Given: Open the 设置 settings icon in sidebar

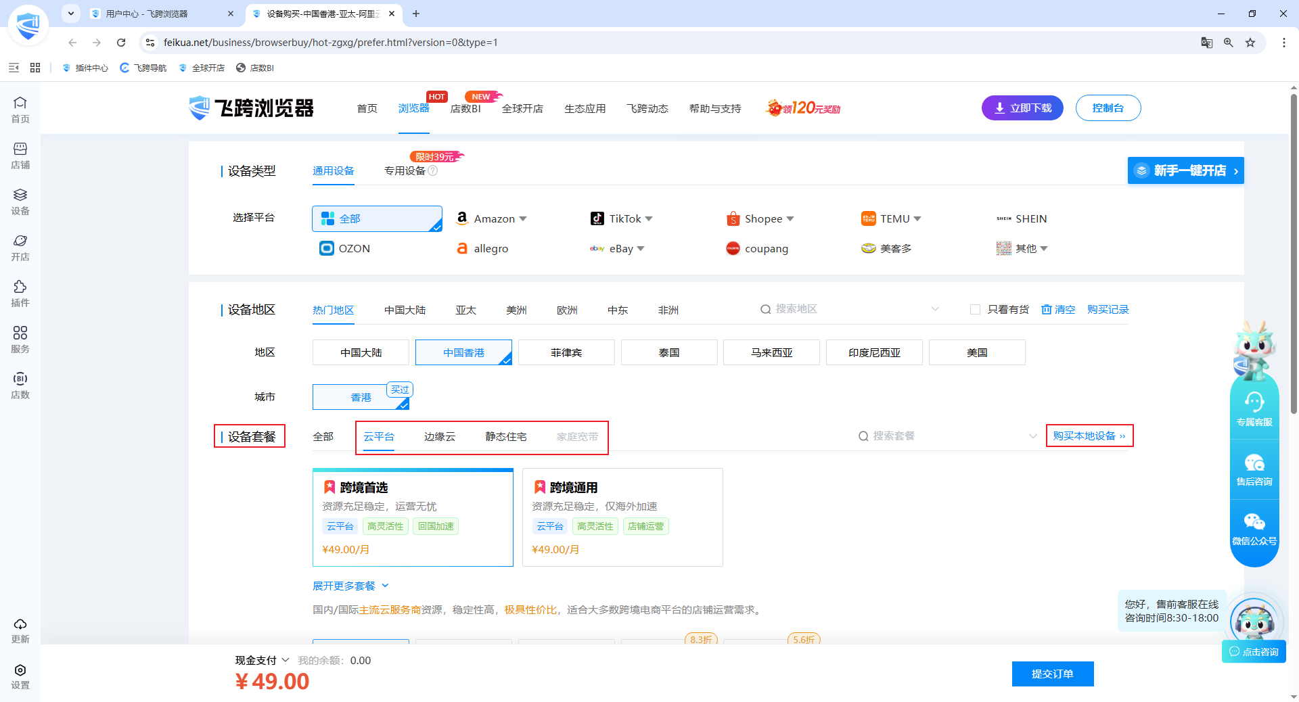Looking at the screenshot, I should 20,676.
